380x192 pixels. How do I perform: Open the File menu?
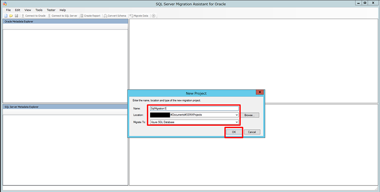click(8, 10)
